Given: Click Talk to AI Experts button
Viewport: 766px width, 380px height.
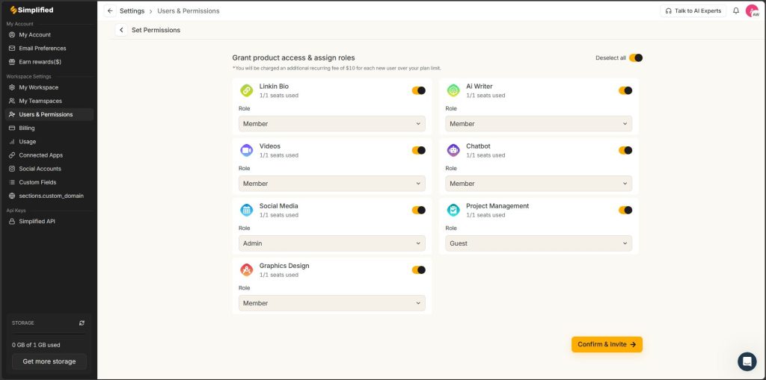Looking at the screenshot, I should coord(693,10).
